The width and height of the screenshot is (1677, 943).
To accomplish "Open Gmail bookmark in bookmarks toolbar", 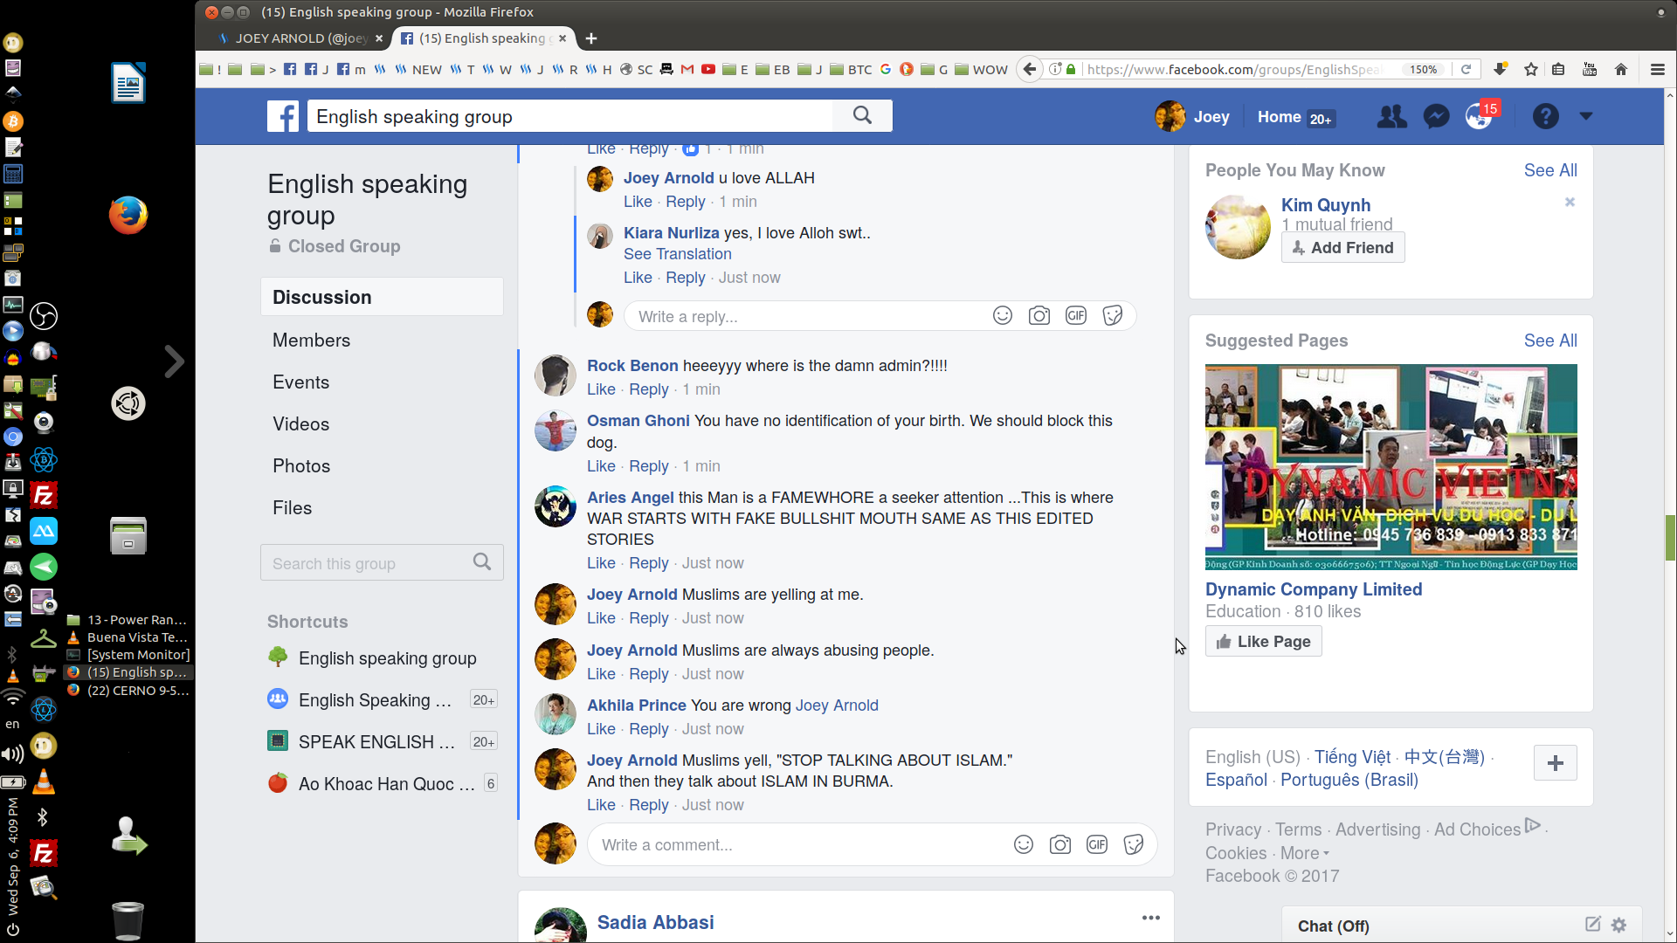I will [x=687, y=69].
